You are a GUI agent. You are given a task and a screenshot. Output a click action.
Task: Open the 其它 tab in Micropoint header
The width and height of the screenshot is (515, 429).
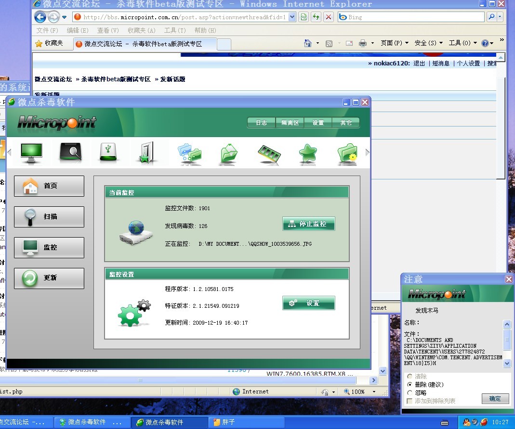346,123
